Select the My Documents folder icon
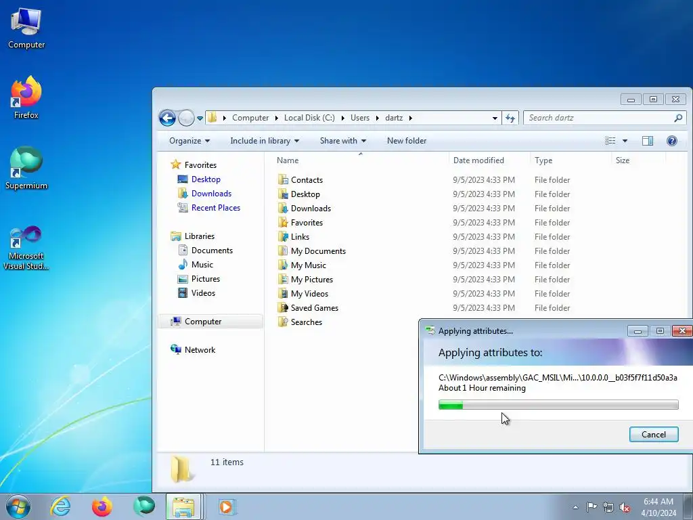693x520 pixels. click(283, 251)
